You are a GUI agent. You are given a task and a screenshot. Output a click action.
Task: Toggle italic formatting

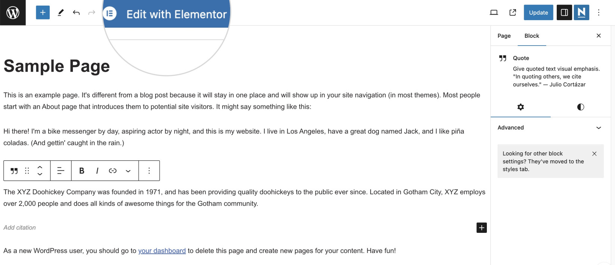click(97, 171)
